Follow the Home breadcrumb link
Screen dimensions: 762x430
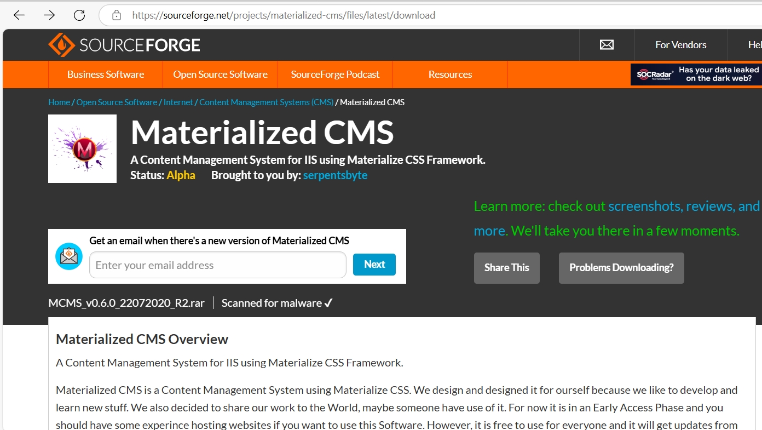click(x=59, y=102)
